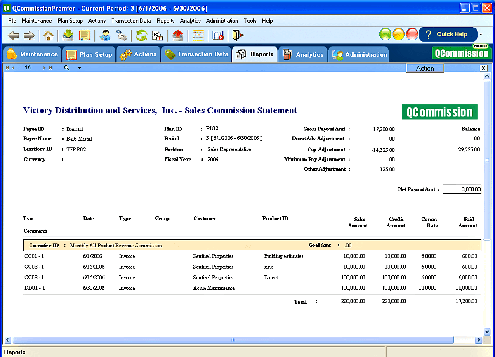This screenshot has width=495, height=357.
Task: Click the vertical scrollbar up arrow
Action: coord(487,76)
